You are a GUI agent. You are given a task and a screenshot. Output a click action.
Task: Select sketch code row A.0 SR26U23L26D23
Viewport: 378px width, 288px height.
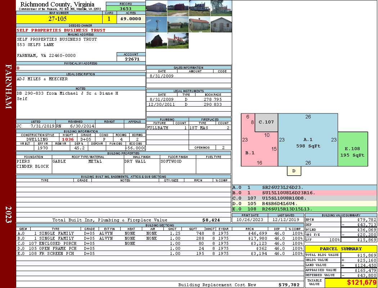click(x=305, y=188)
